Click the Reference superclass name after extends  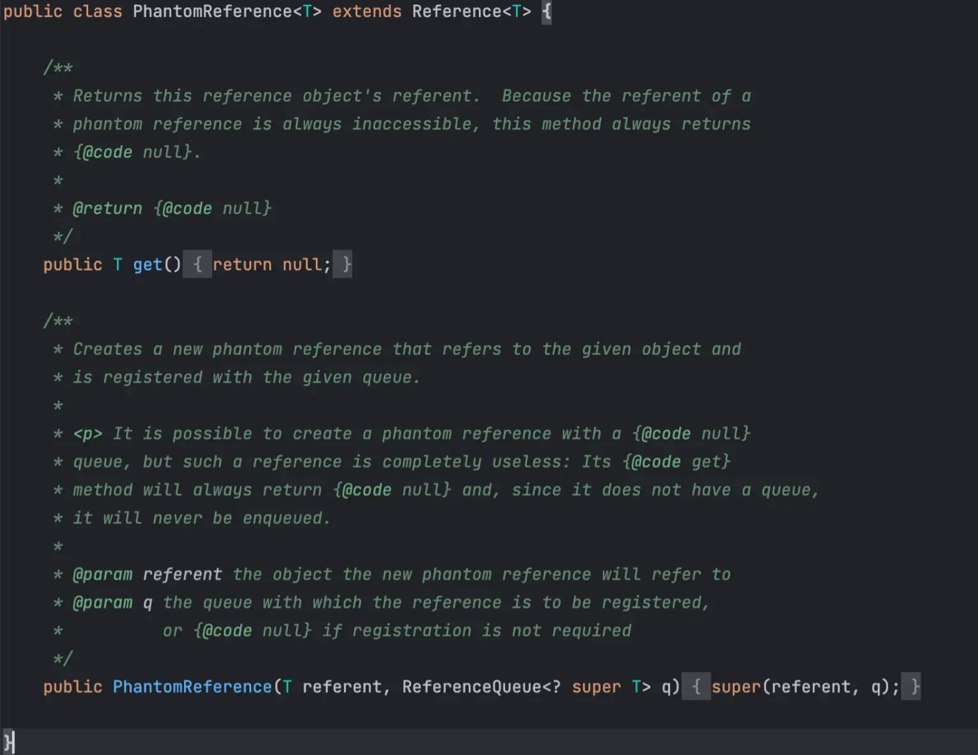point(457,11)
